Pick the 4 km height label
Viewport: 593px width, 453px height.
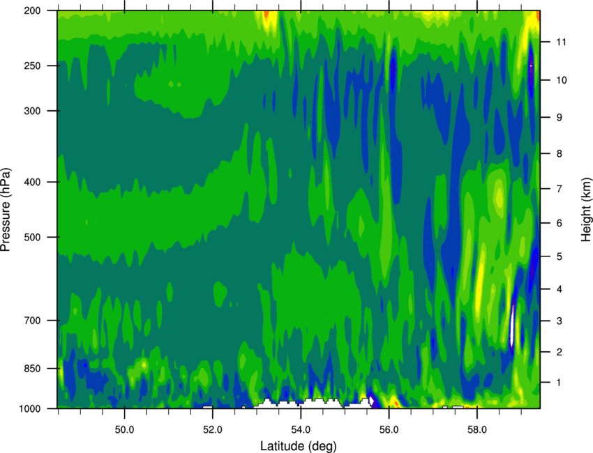pos(560,289)
